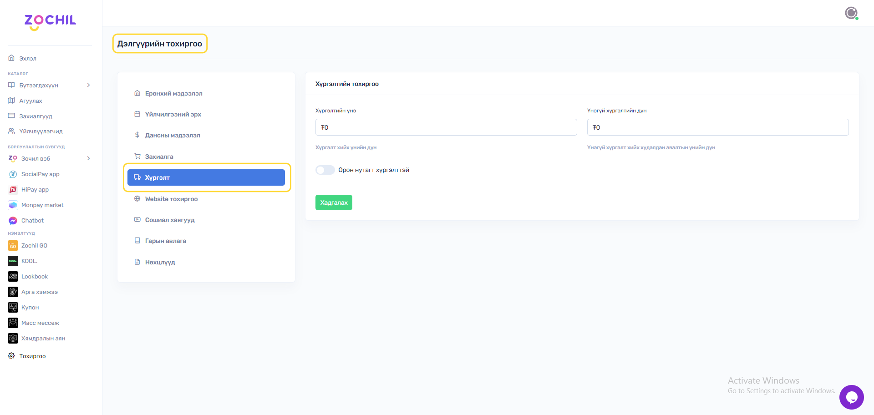Click the Lookbook icon in sidebar
This screenshot has height=415, width=874.
[x=13, y=277]
